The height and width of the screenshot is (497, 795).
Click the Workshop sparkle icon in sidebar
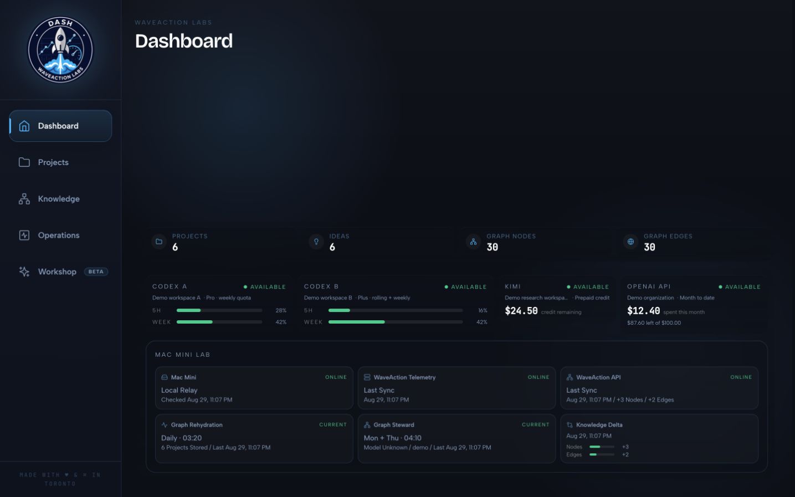[24, 271]
